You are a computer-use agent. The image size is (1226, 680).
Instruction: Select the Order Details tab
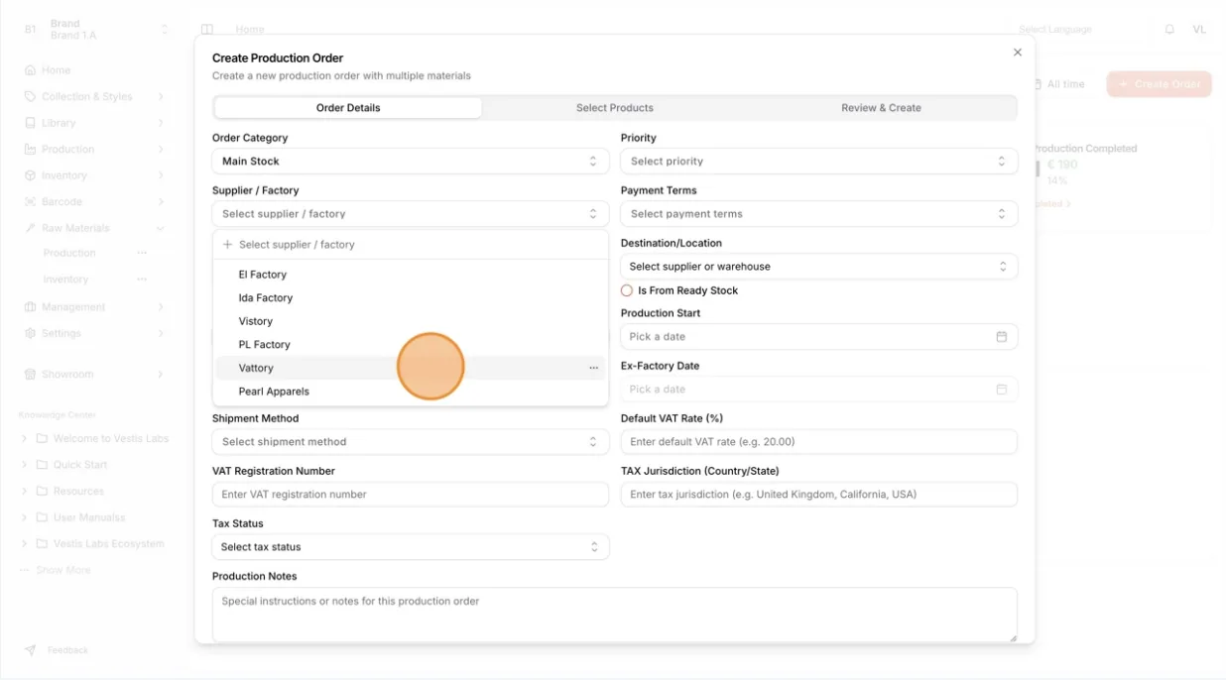click(x=348, y=108)
